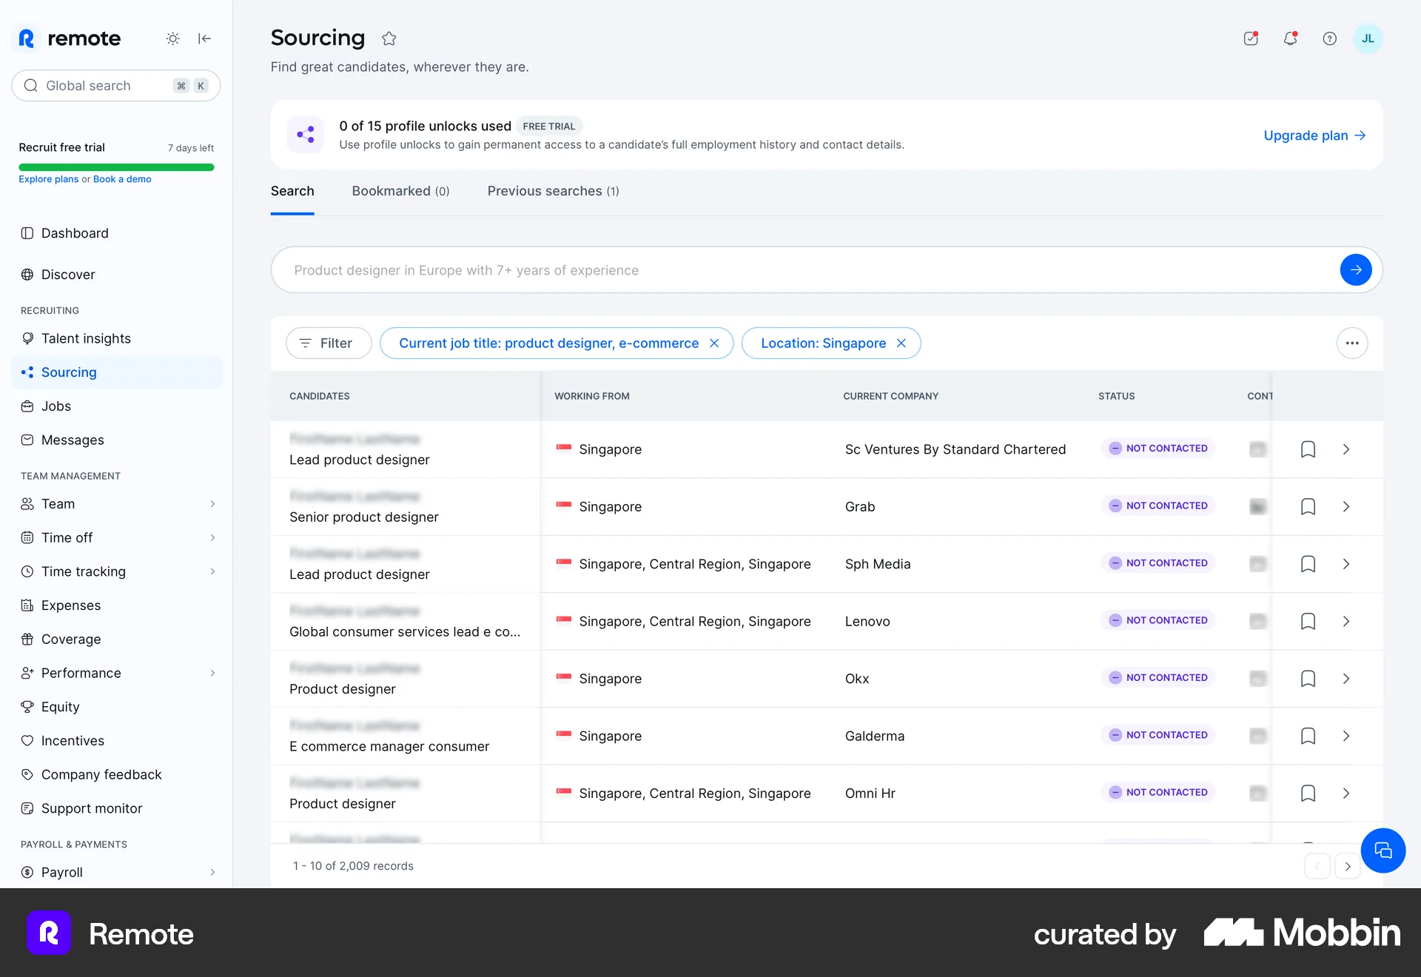Collapse the left sidebar
Screen dimensions: 1421x977
coord(205,38)
